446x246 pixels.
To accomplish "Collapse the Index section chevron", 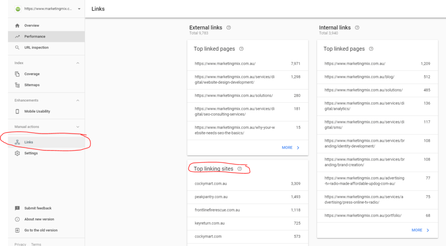I will point(78,63).
